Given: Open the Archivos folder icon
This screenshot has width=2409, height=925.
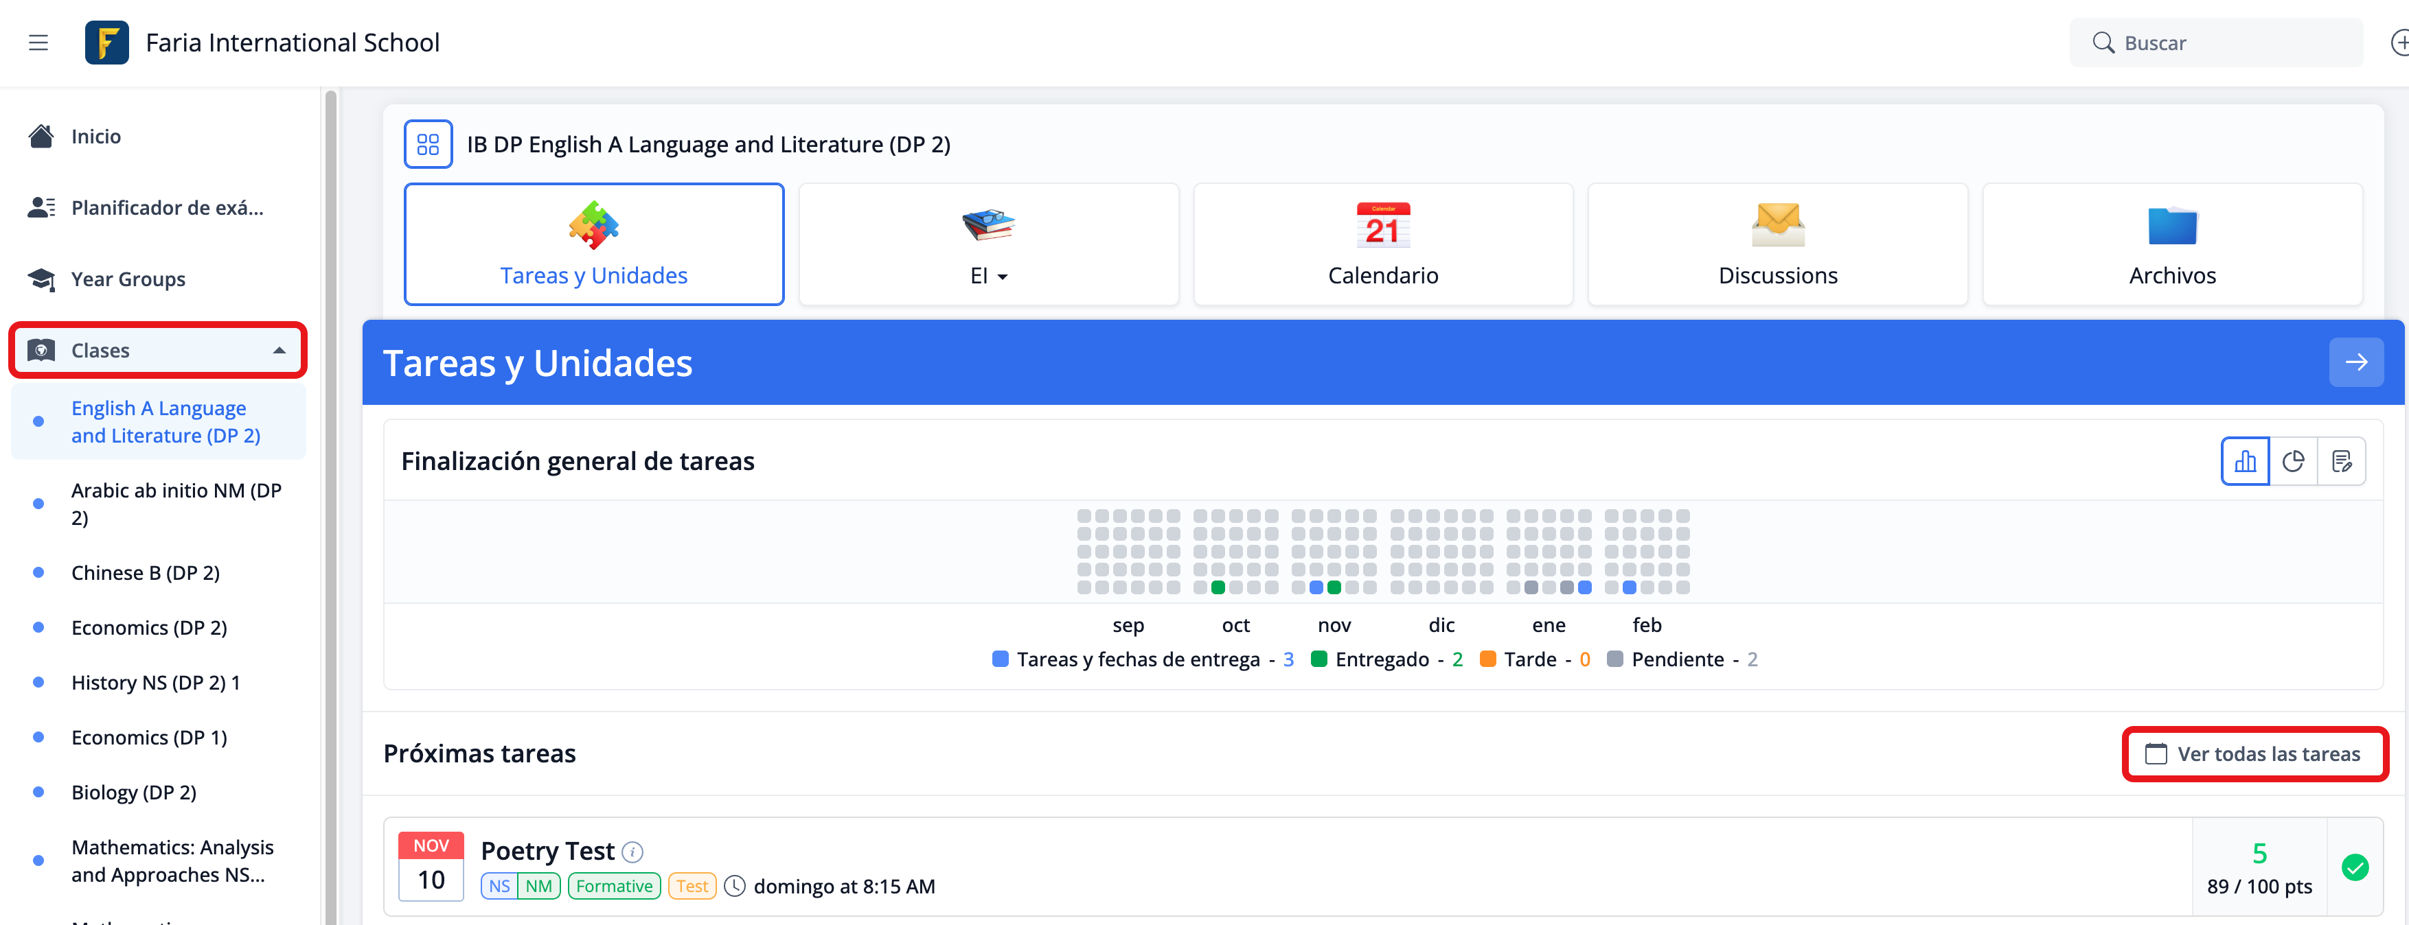Looking at the screenshot, I should click(x=2171, y=226).
